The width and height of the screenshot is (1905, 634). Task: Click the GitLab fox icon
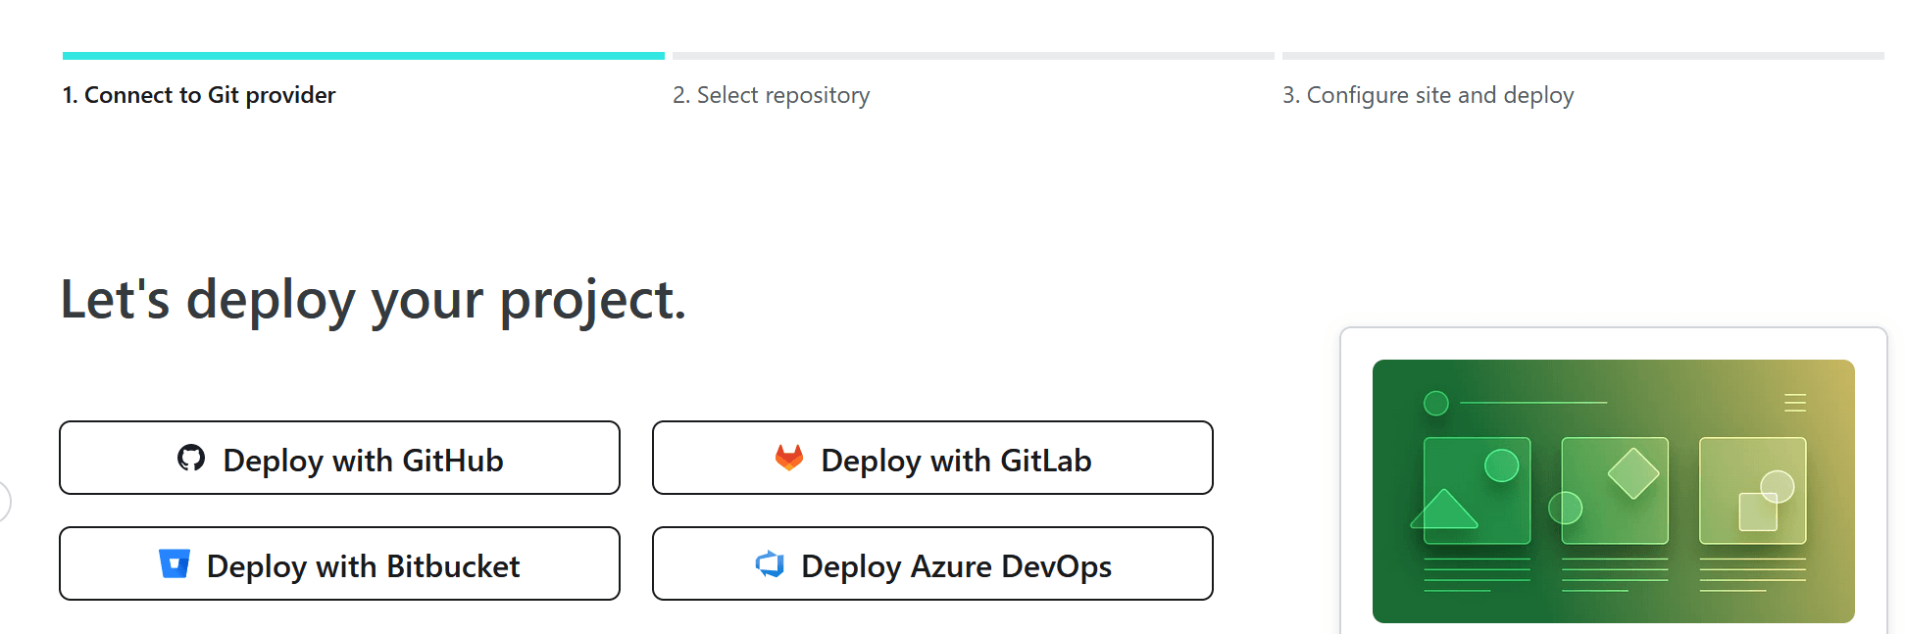787,457
